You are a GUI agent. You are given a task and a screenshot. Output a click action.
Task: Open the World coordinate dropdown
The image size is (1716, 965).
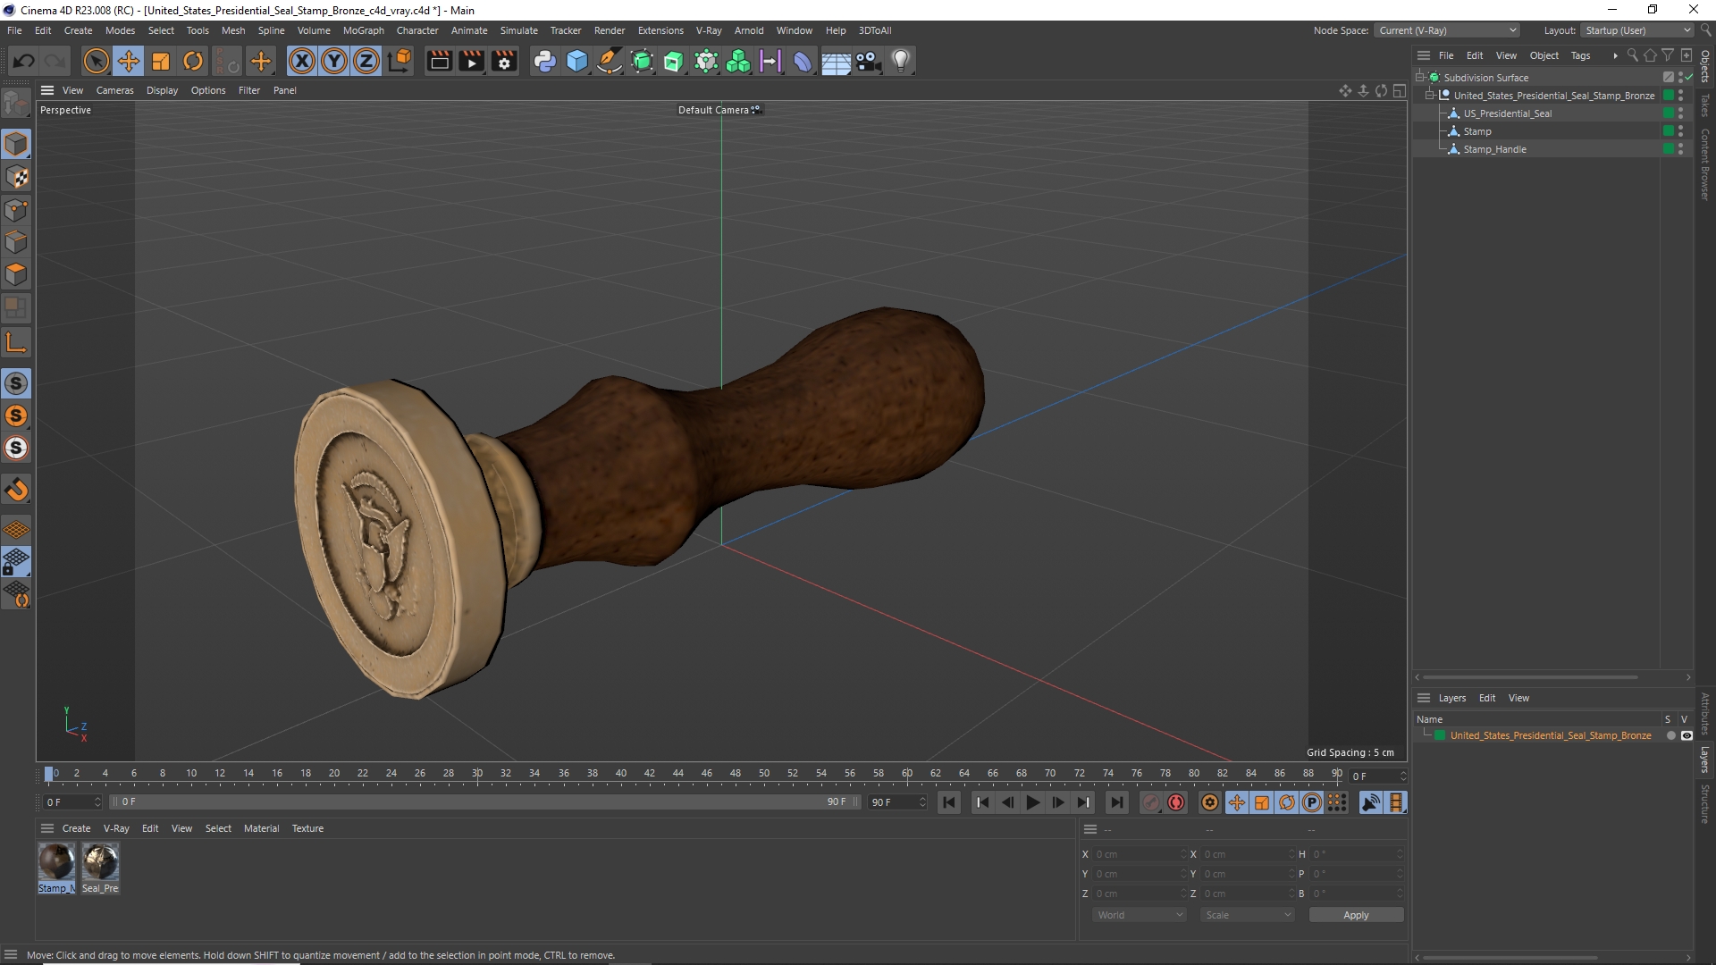[1140, 915]
